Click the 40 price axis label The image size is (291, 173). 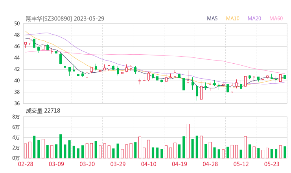17,81
